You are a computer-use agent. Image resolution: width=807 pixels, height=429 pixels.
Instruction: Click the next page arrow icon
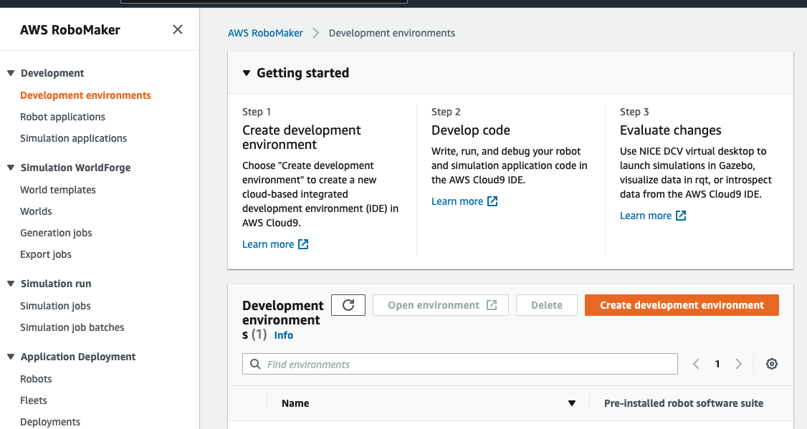tap(739, 364)
